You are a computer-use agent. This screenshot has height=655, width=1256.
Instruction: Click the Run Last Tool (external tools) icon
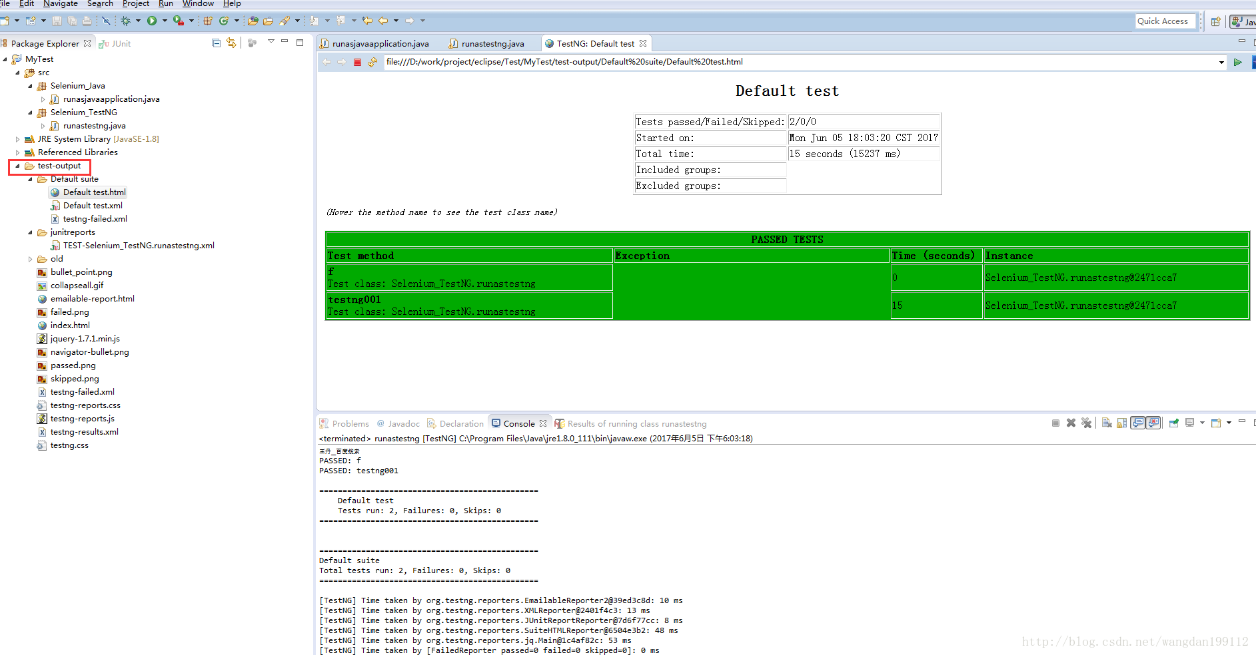point(178,21)
